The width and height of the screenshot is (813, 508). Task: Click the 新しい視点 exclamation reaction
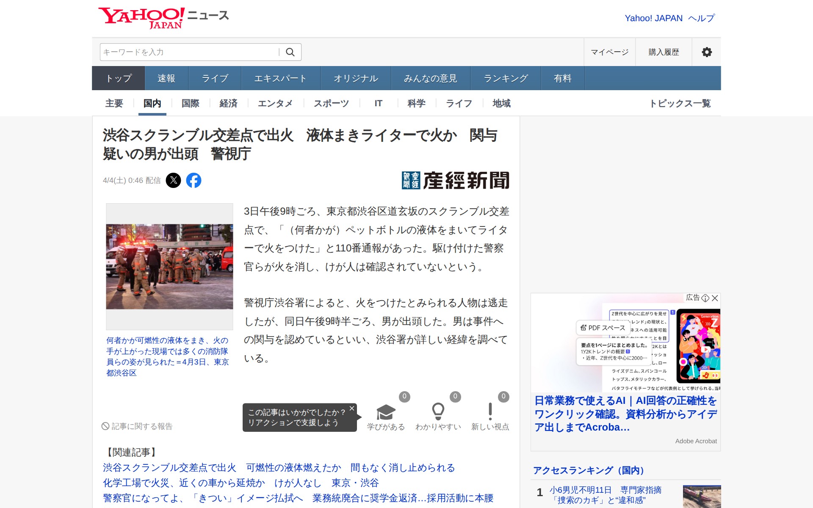[x=490, y=412]
